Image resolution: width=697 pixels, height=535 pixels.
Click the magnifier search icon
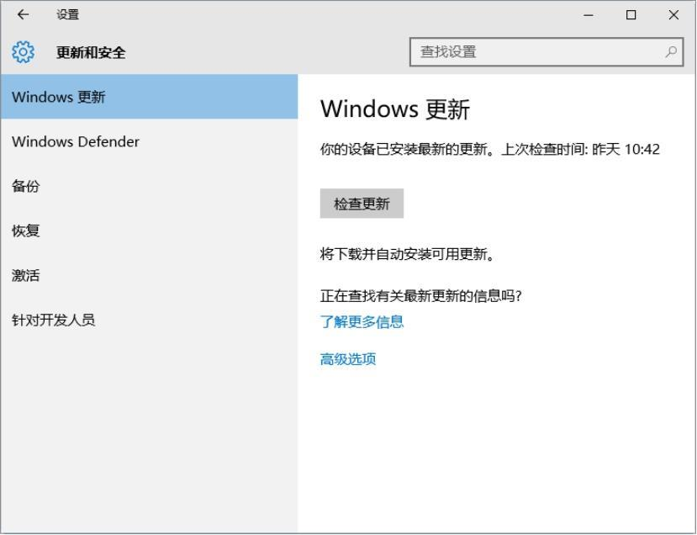click(x=671, y=52)
